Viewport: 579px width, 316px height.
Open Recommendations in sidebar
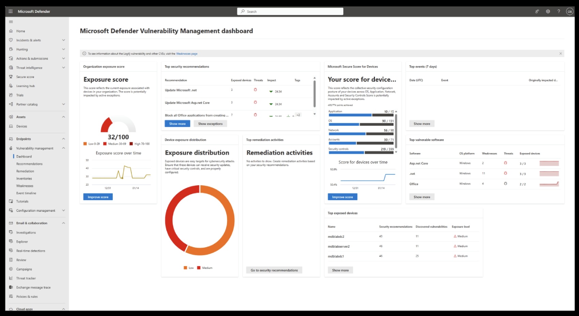[x=29, y=164]
